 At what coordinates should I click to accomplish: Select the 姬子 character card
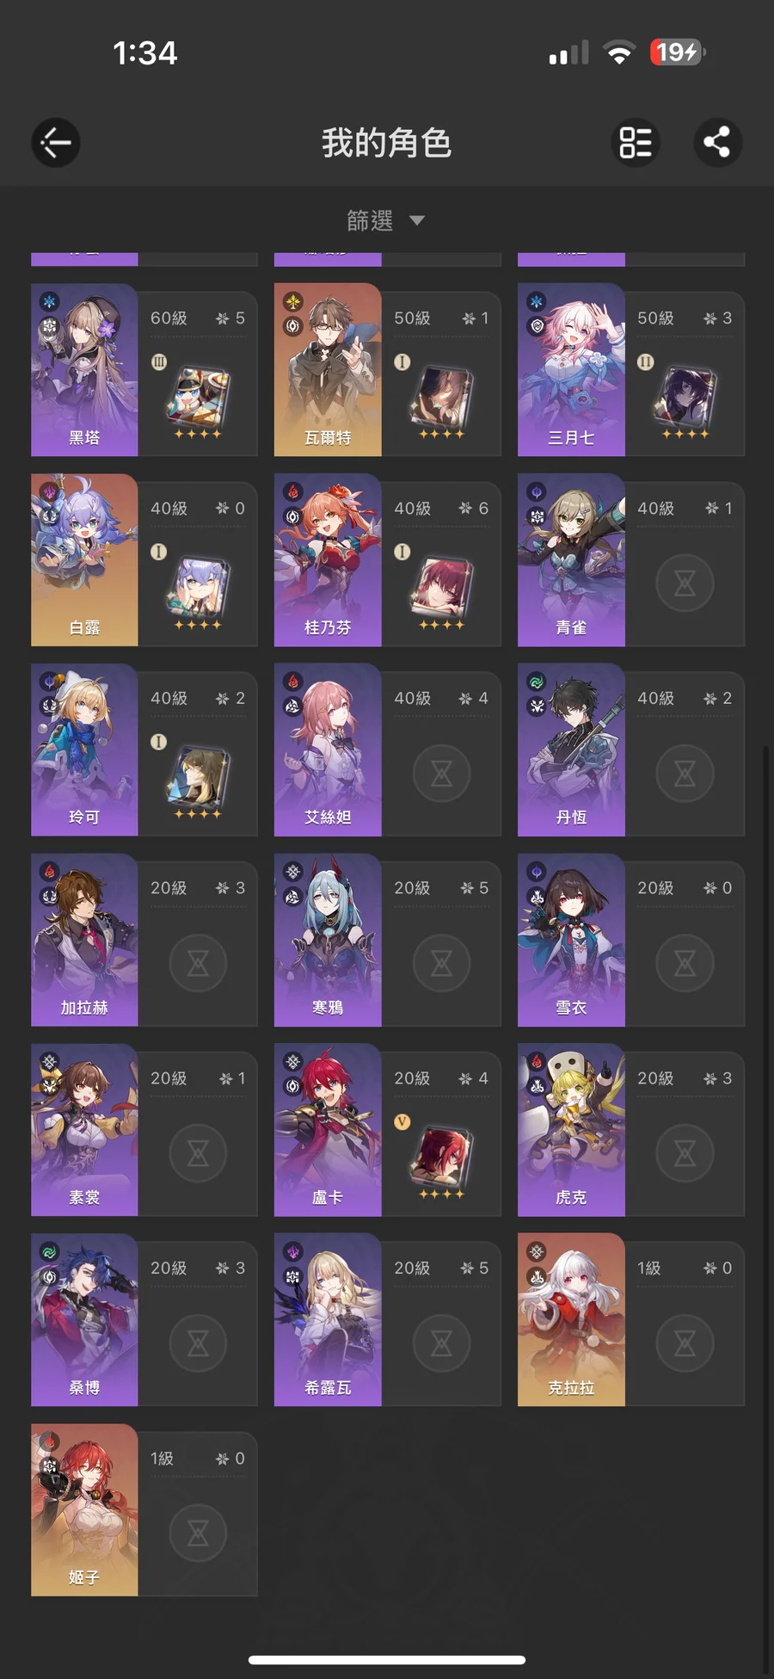click(x=144, y=1509)
